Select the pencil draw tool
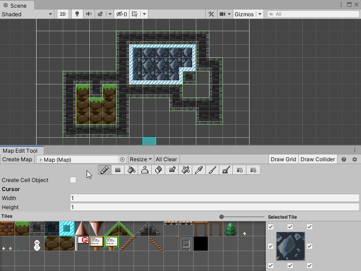The height and width of the screenshot is (271, 361). [x=105, y=170]
